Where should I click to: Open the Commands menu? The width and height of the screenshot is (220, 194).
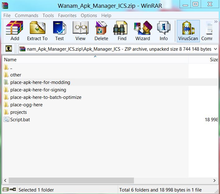[26, 16]
